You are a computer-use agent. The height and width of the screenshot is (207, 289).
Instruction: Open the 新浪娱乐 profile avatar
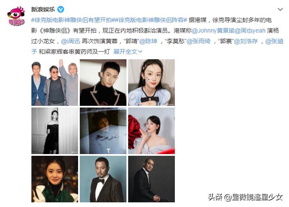click(x=16, y=16)
